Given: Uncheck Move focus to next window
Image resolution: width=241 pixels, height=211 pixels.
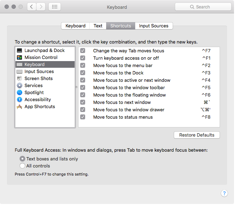Looking at the screenshot, I should pyautogui.click(x=83, y=102).
